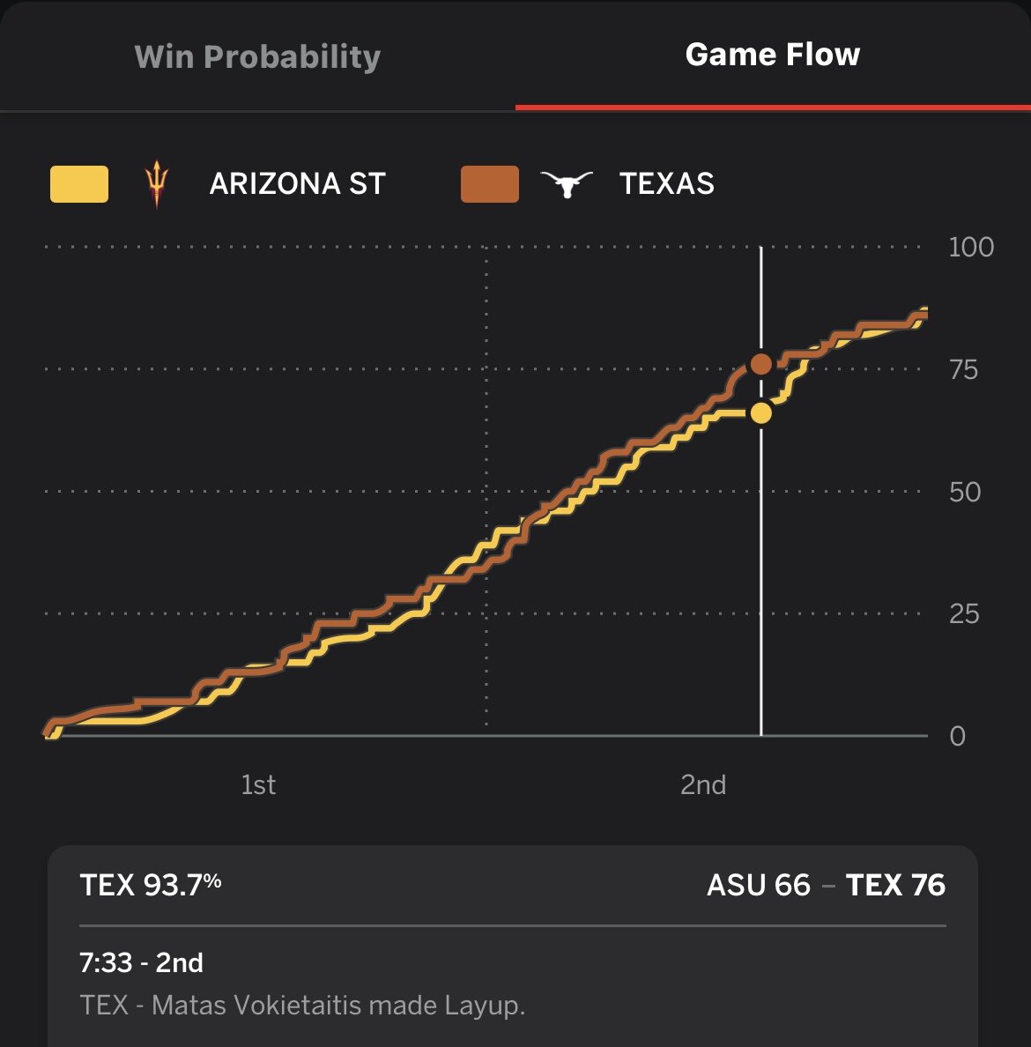
Task: Click the dotted halftime divider line
Action: (x=486, y=487)
